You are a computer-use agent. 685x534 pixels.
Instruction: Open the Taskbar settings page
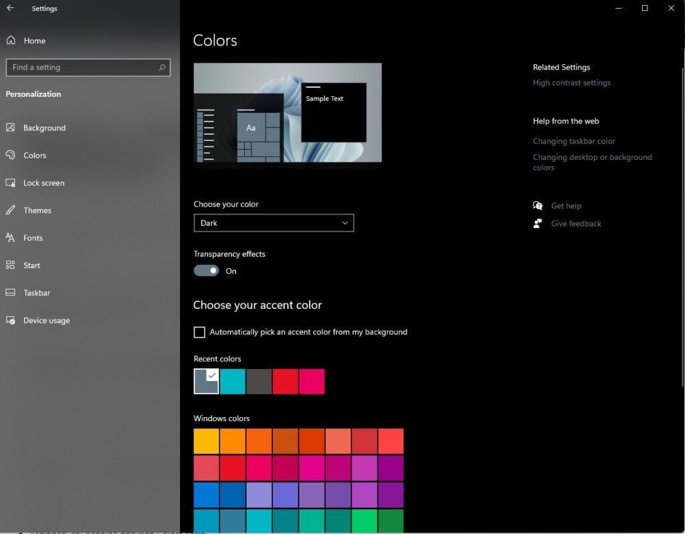pyautogui.click(x=37, y=293)
